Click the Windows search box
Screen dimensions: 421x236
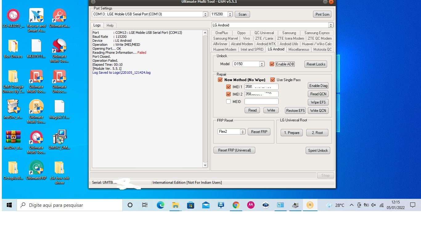click(x=70, y=205)
